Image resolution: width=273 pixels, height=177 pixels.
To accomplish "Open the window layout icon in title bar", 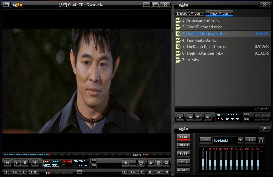I will tap(7, 5).
